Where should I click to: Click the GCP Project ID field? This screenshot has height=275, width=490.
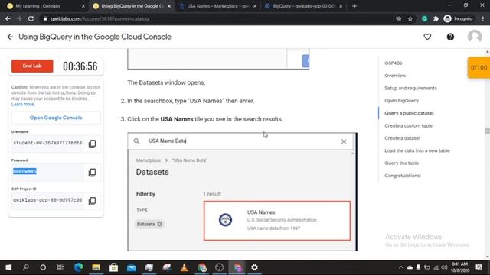[47, 200]
